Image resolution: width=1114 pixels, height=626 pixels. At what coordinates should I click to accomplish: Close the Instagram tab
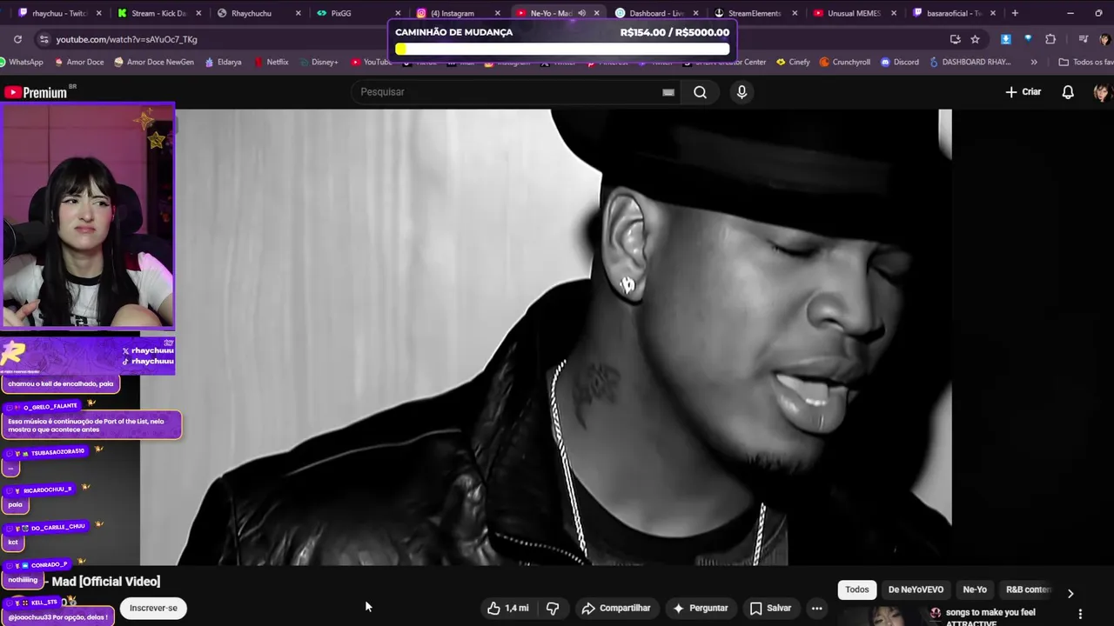pyautogui.click(x=497, y=13)
